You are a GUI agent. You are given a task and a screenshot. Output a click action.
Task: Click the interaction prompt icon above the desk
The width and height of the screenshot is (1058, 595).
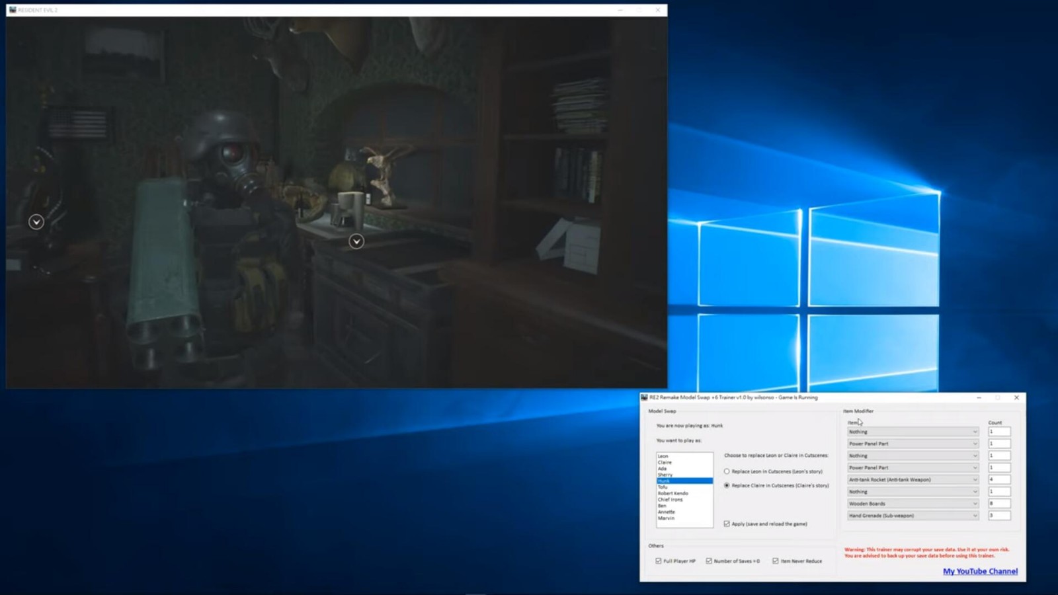pyautogui.click(x=356, y=241)
